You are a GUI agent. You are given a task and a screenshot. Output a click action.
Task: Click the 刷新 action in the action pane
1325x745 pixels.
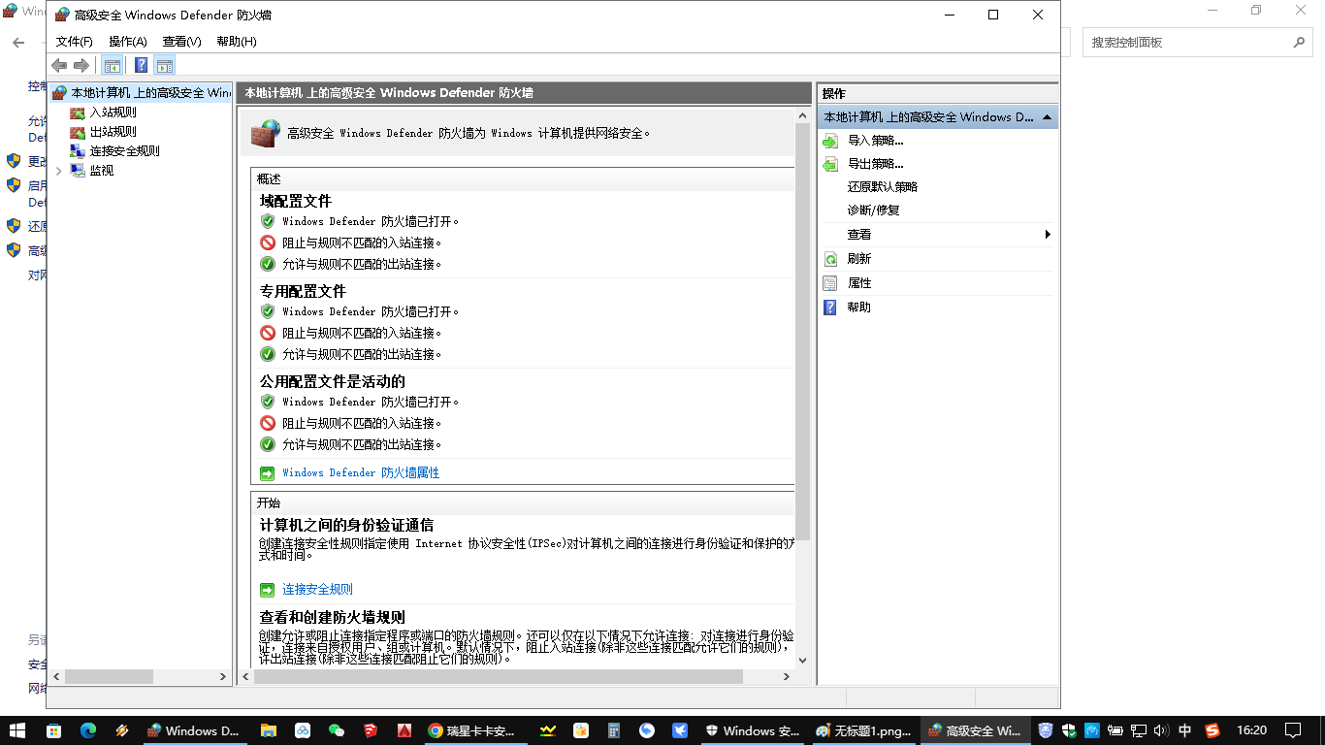(x=858, y=259)
